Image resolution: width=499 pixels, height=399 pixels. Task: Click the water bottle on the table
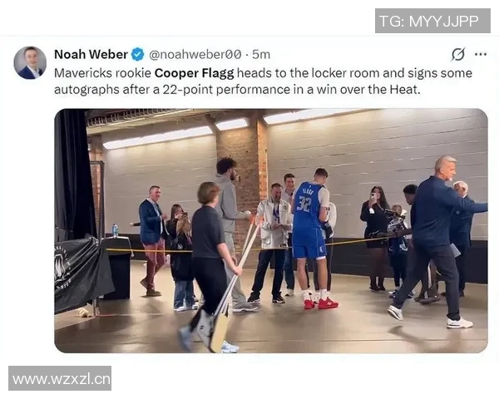(x=116, y=230)
